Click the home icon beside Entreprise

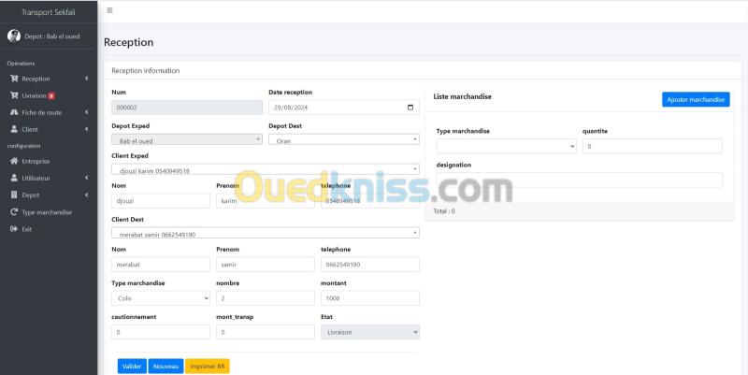14,161
